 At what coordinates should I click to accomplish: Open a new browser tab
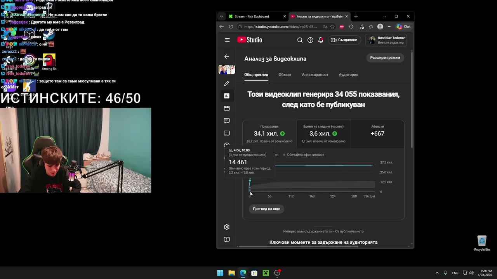click(x=356, y=16)
